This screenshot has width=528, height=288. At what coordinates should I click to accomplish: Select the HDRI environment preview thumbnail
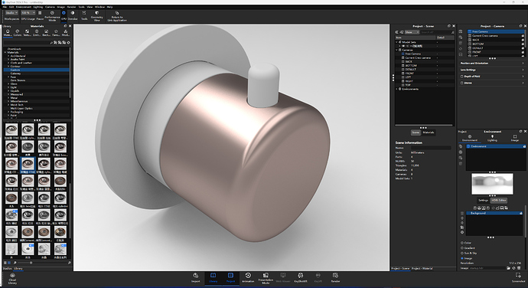click(492, 184)
